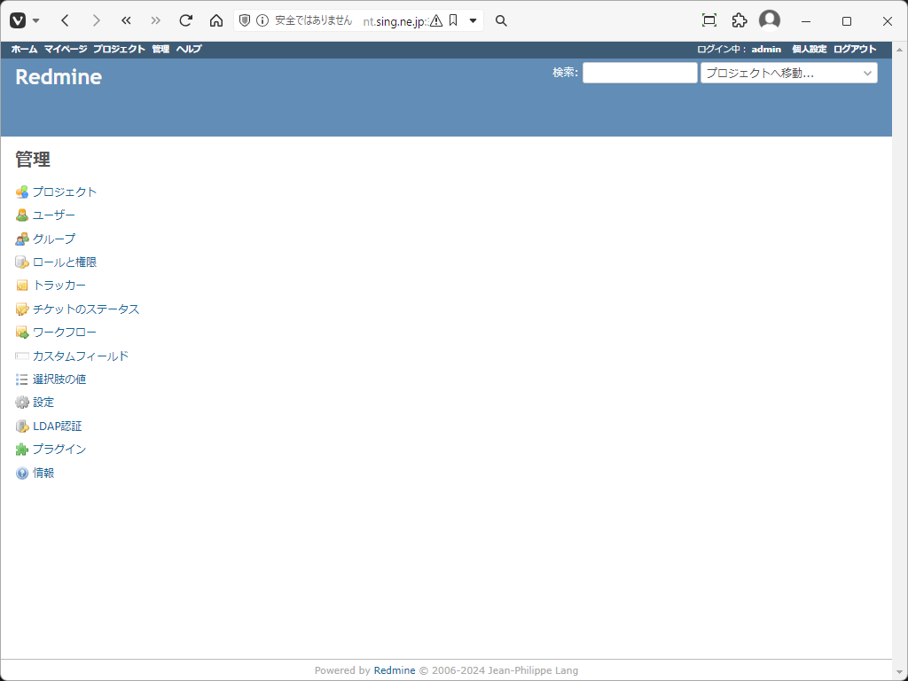Click the Redmine link in footer
The image size is (908, 681).
395,670
